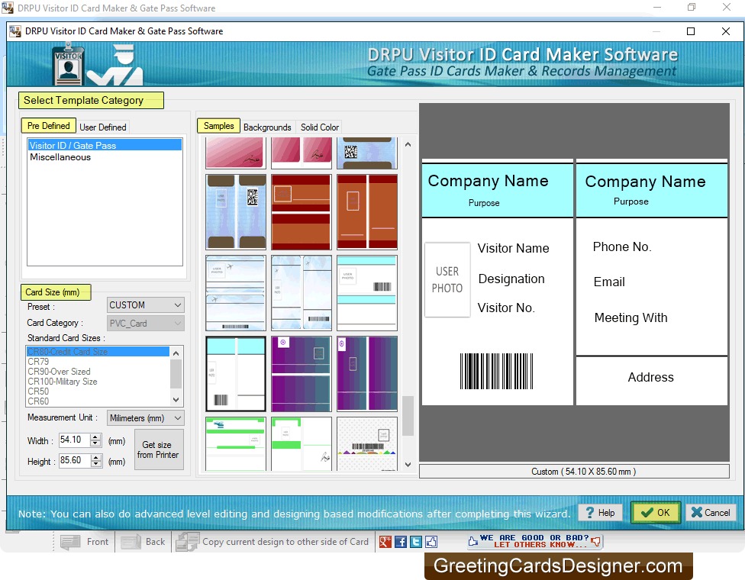Viewport: 745px width, 580px height.
Task: Maximize the inner DRPU dialog window
Action: (x=691, y=31)
